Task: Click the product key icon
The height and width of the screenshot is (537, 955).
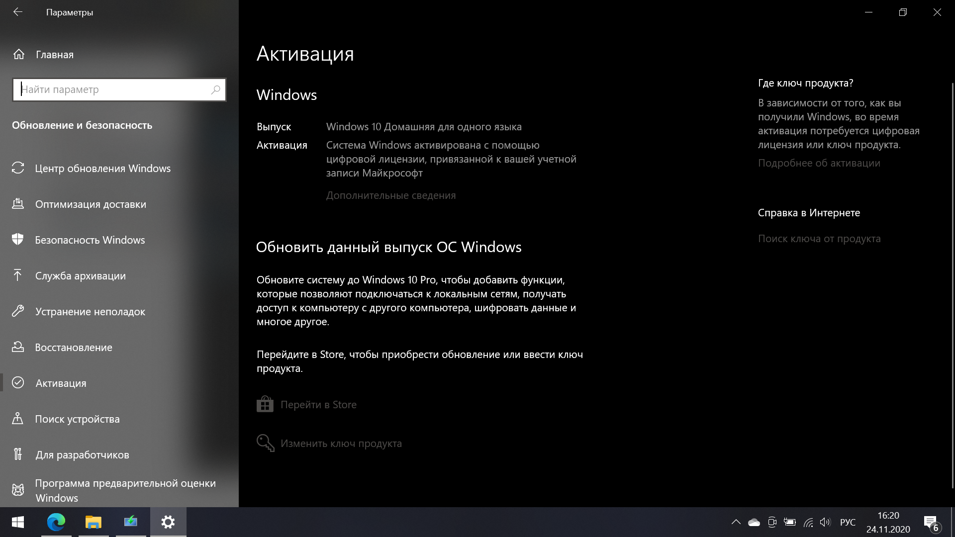Action: (266, 443)
